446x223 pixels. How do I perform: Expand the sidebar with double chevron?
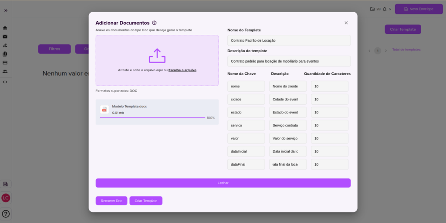pos(6,10)
